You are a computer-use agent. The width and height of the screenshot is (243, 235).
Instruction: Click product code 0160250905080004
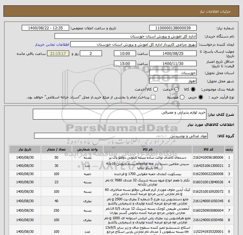pyautogui.click(x=208, y=210)
